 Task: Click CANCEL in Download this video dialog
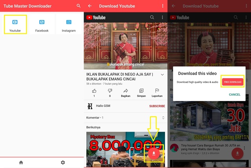coord(235,94)
